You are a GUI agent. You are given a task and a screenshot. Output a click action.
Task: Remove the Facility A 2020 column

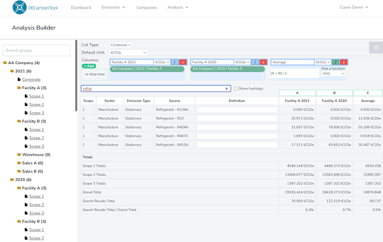point(263,62)
